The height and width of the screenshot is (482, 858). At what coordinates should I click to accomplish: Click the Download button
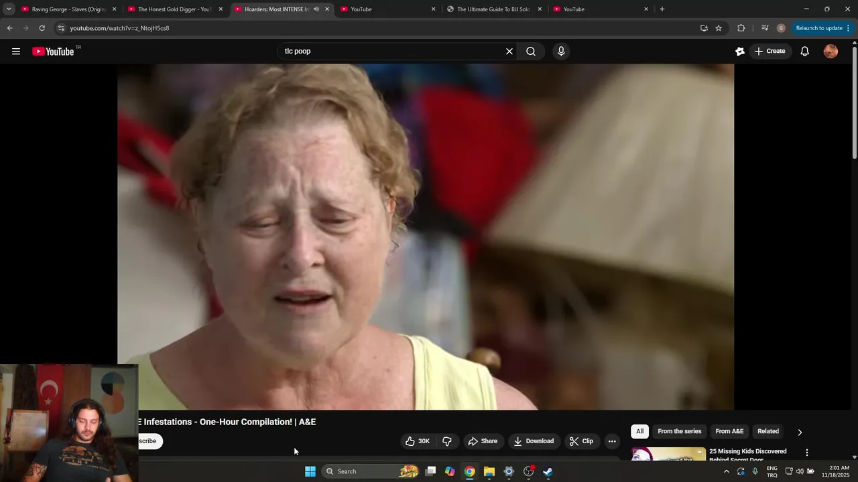[534, 441]
